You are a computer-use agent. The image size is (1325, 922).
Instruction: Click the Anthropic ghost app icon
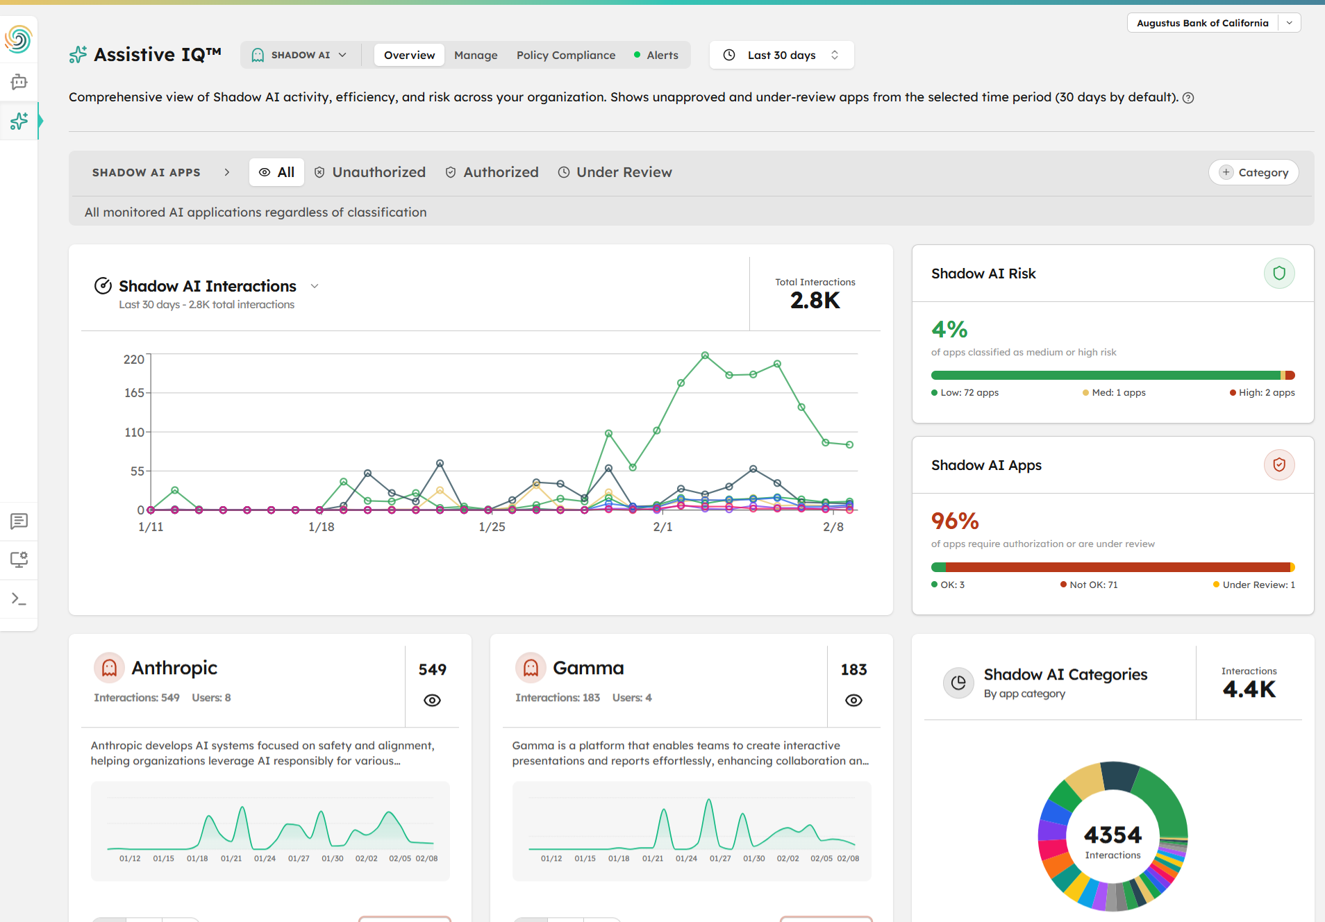[x=109, y=667]
